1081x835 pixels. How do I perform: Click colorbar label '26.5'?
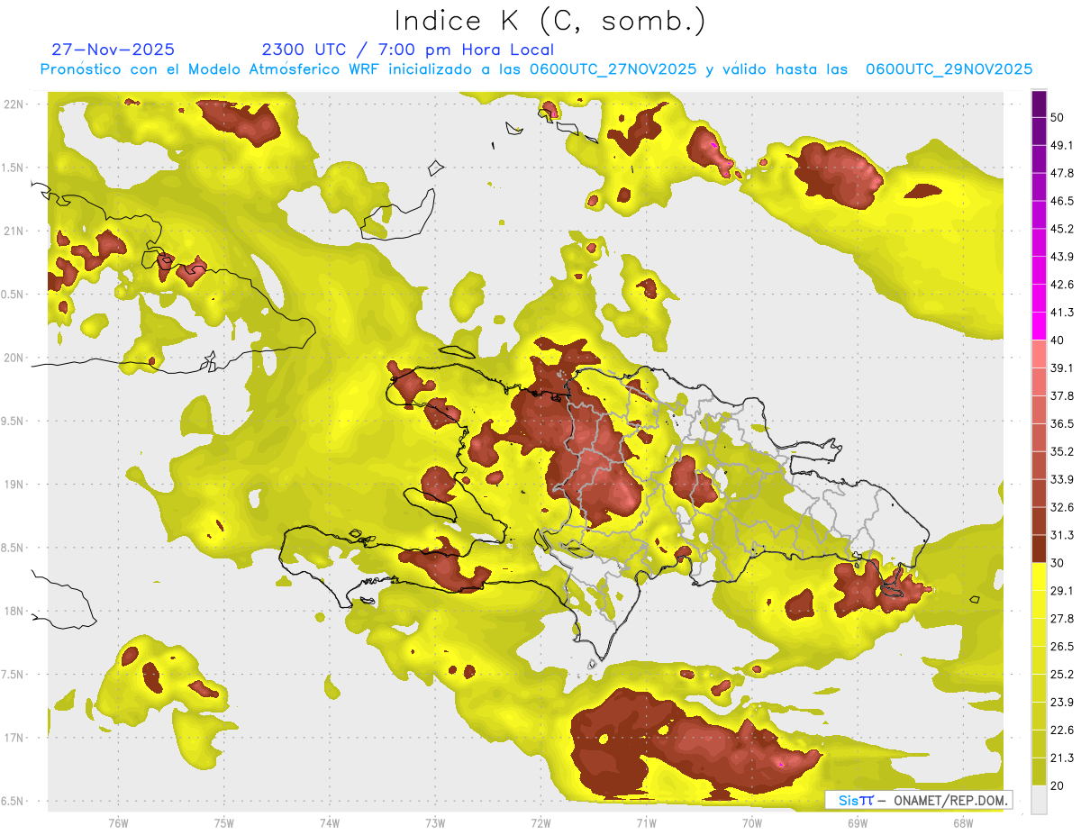[1062, 647]
